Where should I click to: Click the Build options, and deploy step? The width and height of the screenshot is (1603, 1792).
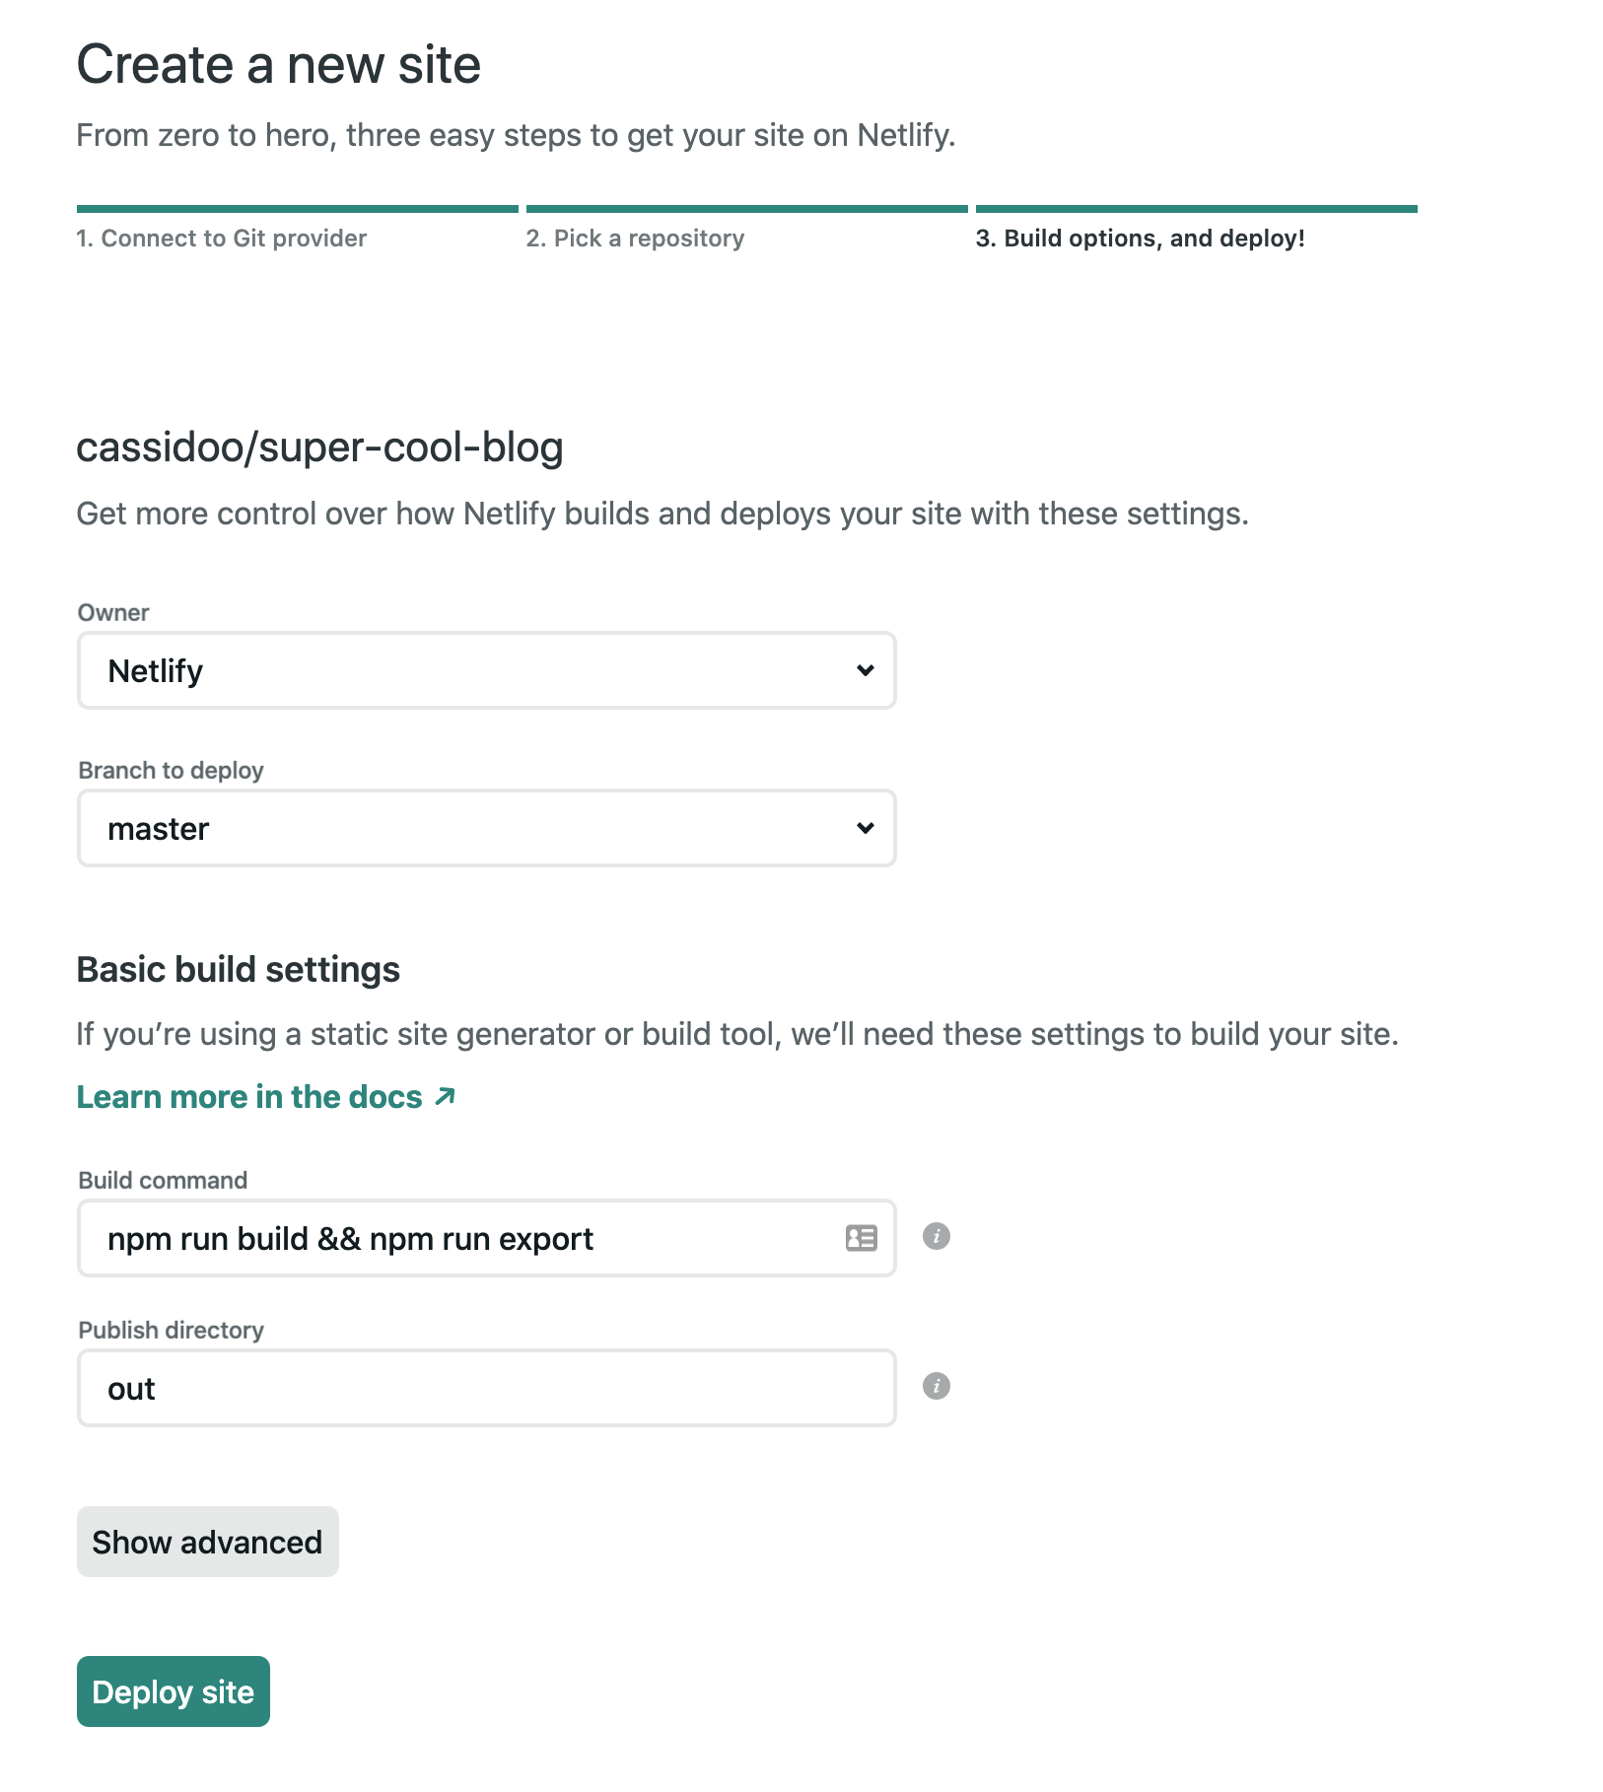pos(1140,238)
